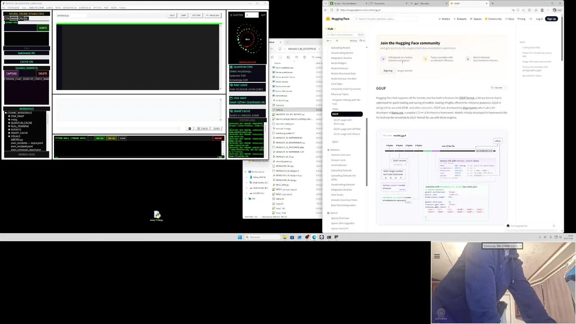Open Spaces in Hugging Face navigation
576x324 pixels.
pos(476,19)
